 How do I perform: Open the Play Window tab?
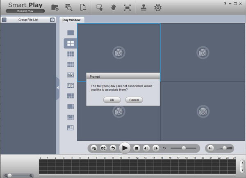click(x=71, y=20)
